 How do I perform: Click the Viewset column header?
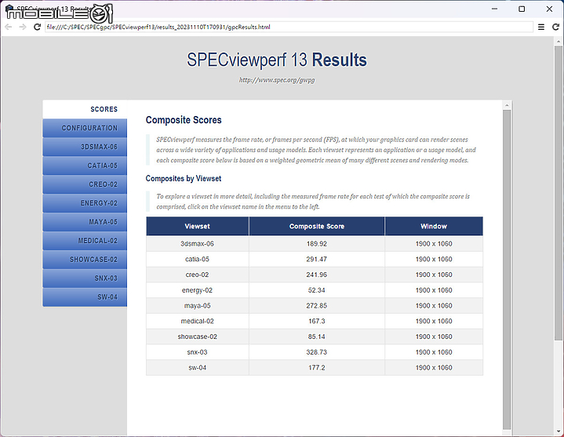pyautogui.click(x=197, y=226)
